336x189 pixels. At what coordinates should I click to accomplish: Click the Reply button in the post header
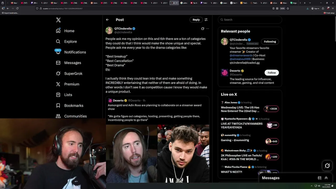(196, 20)
